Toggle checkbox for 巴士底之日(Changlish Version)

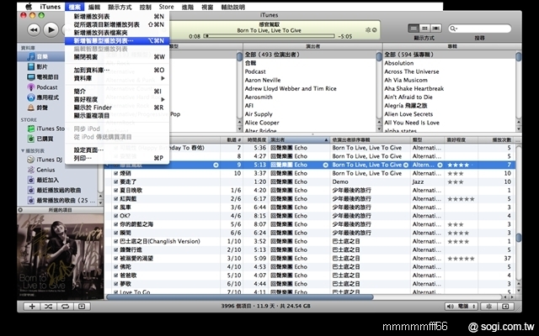116,240
